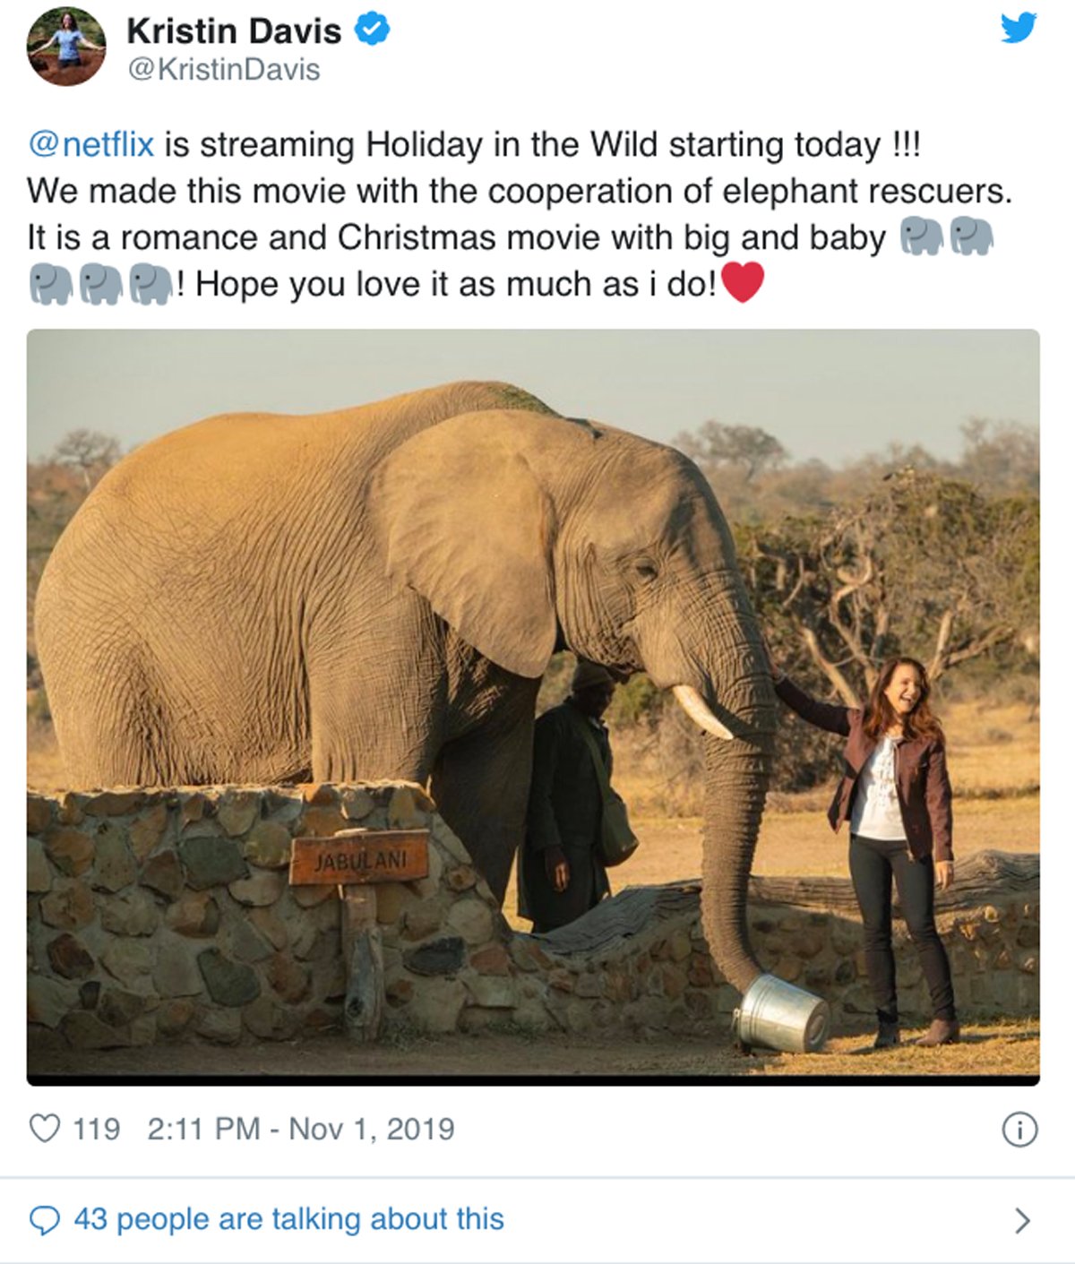Like the tweet via heart outline icon
The width and height of the screenshot is (1075, 1264).
tap(45, 1128)
